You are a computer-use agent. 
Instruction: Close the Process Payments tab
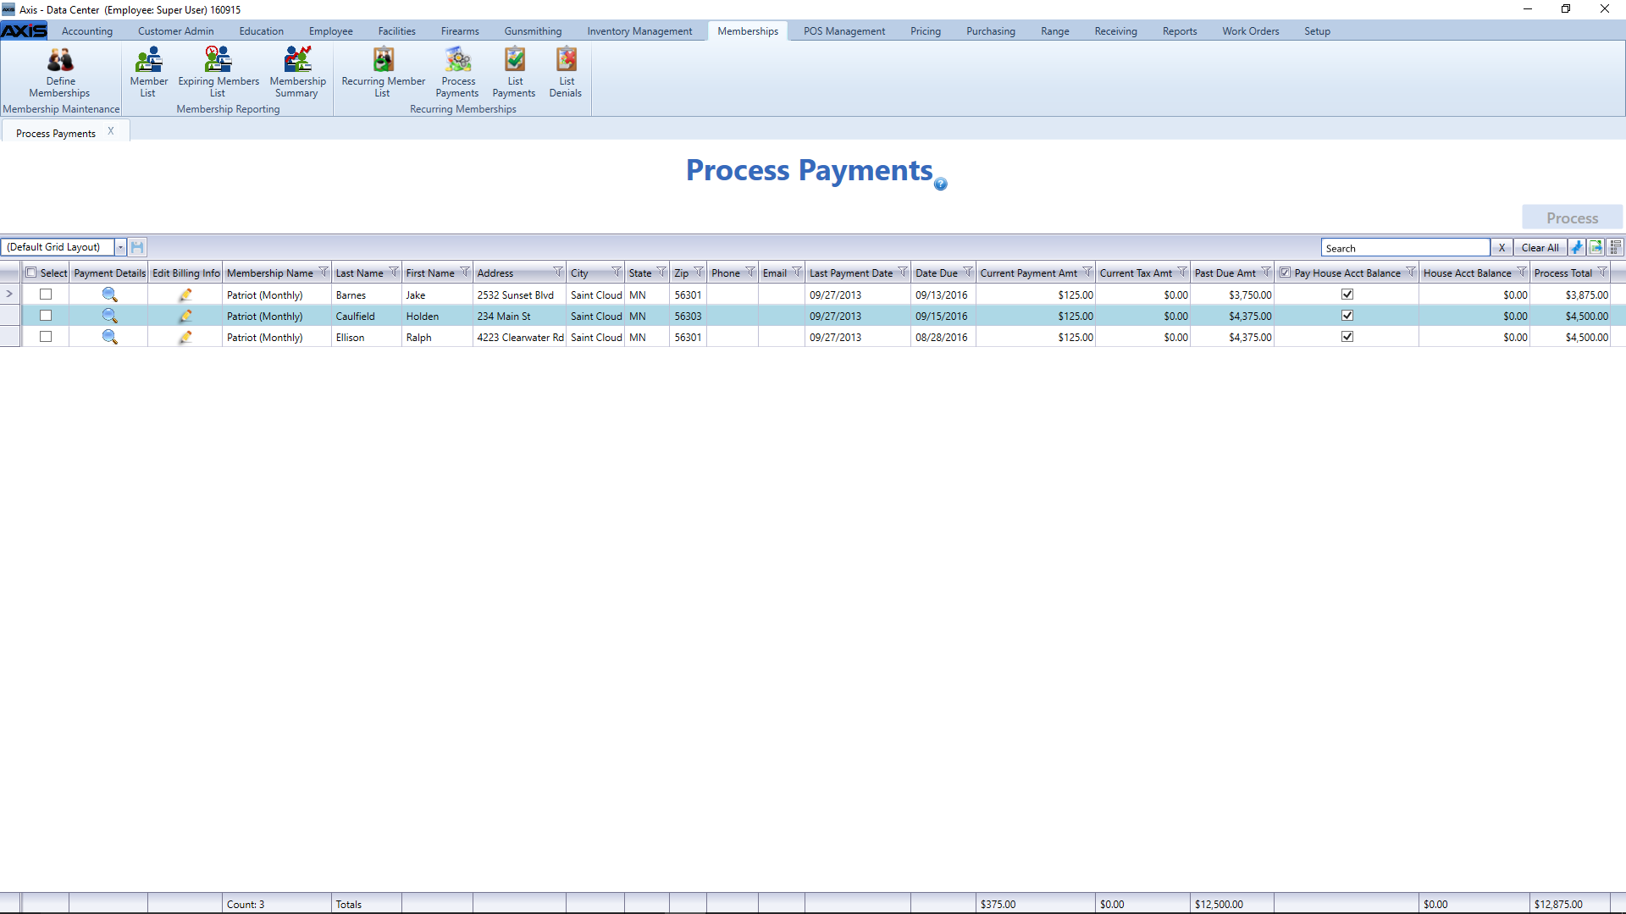[x=111, y=131]
